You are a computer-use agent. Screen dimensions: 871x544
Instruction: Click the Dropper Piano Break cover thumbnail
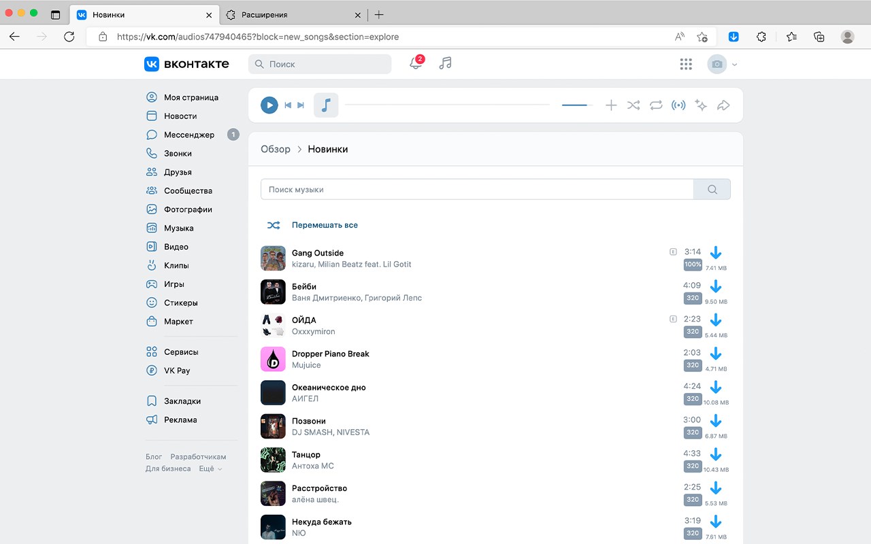coord(273,359)
